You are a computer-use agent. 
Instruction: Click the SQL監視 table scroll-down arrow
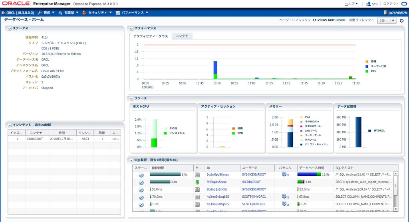tap(396, 209)
